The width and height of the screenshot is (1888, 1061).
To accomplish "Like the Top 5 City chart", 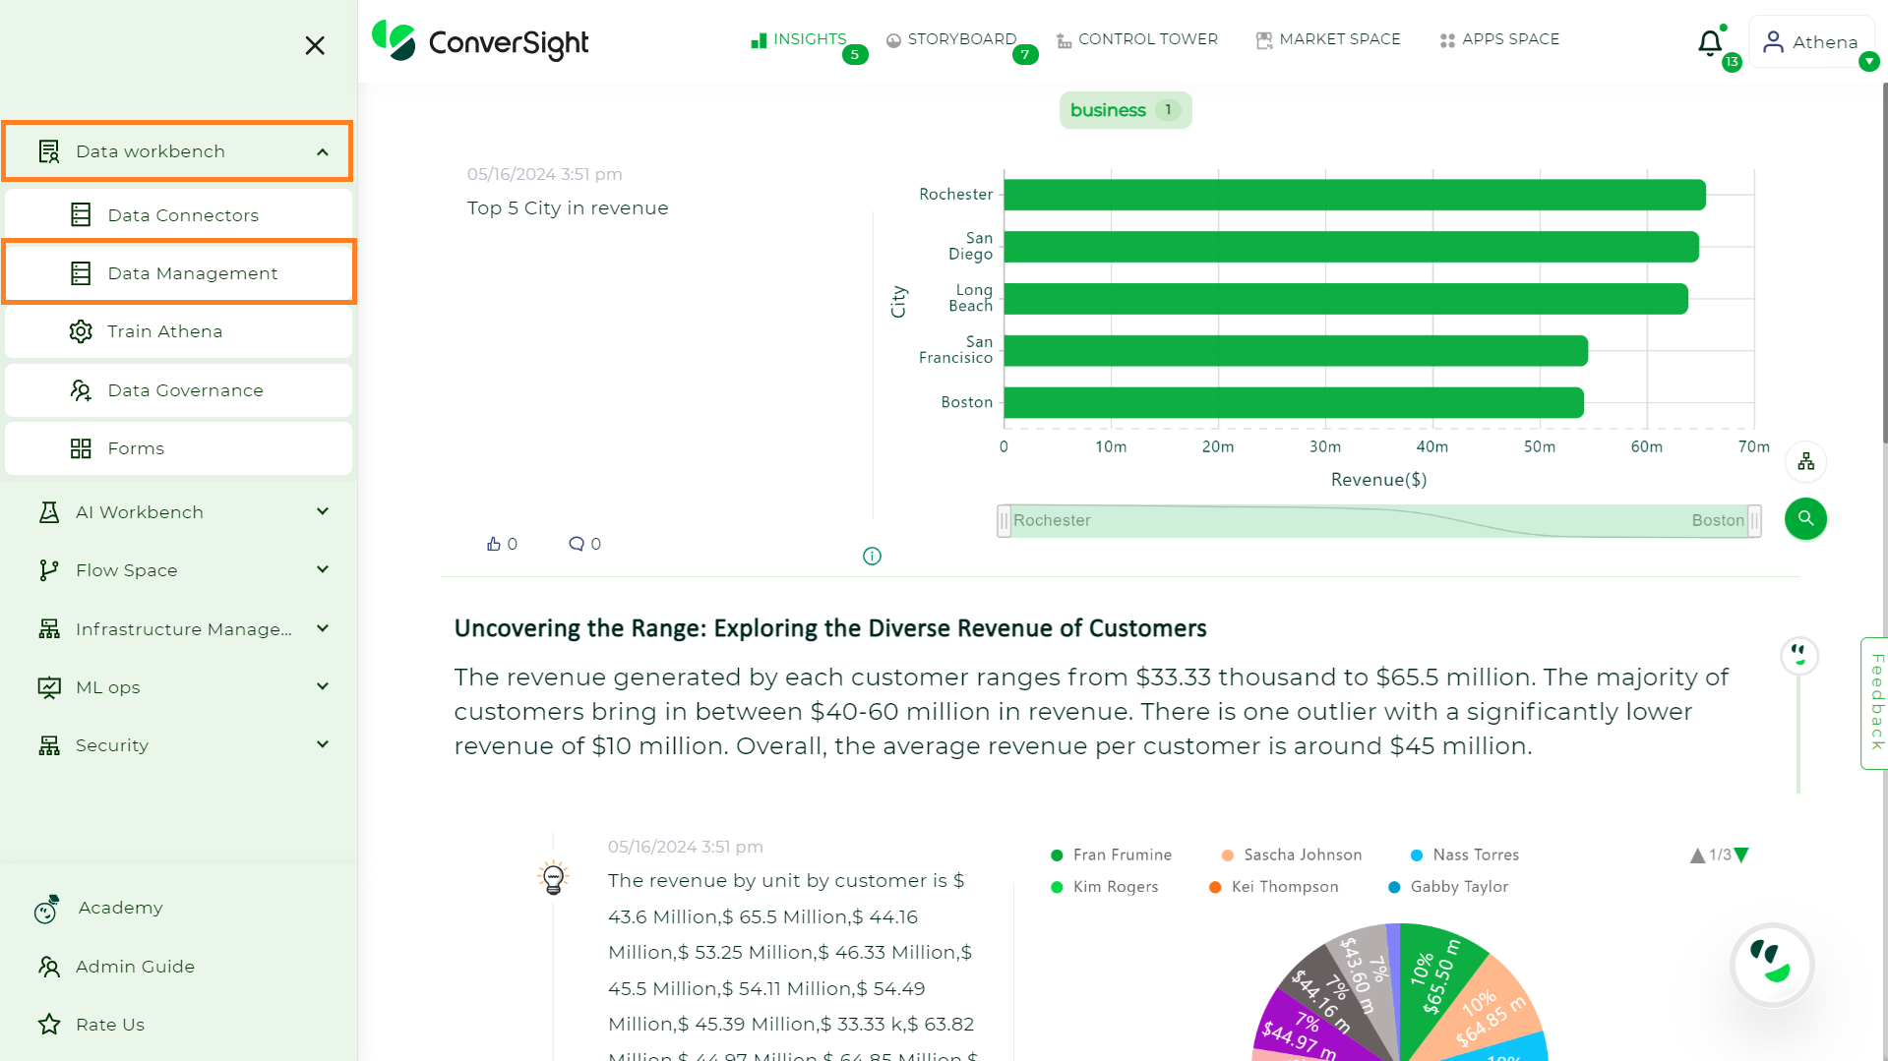I will [x=495, y=543].
